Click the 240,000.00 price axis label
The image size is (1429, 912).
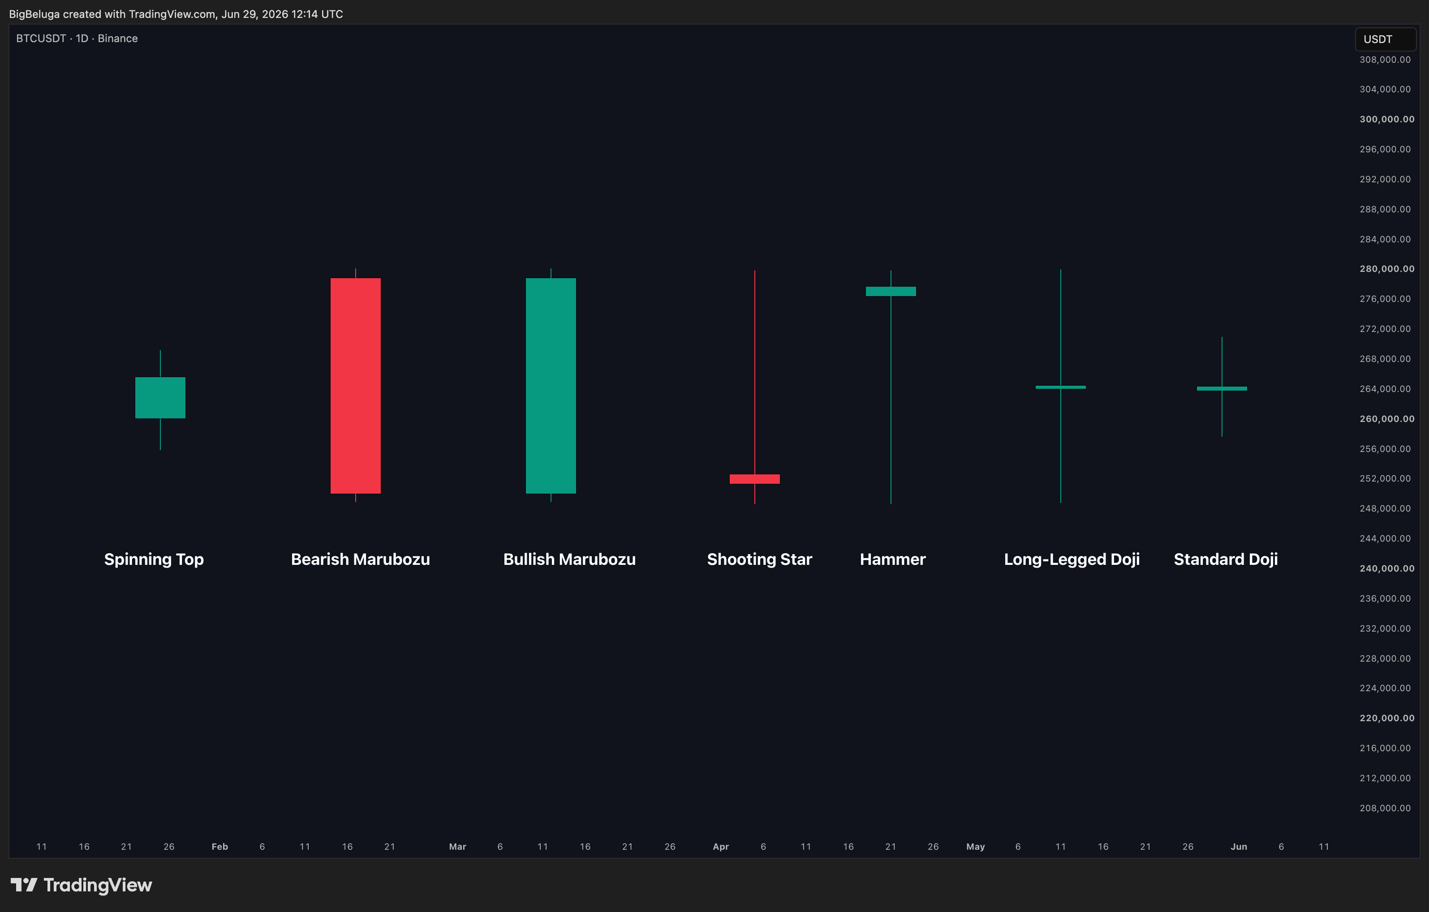click(1387, 568)
